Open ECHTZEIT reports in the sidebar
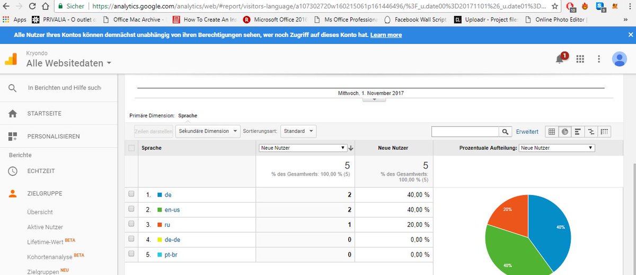Viewport: 636px width, 275px height. pos(41,171)
